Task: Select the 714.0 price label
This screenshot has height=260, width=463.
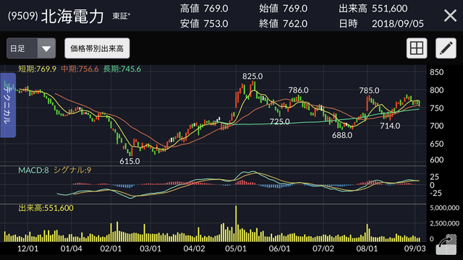Action: (390, 126)
